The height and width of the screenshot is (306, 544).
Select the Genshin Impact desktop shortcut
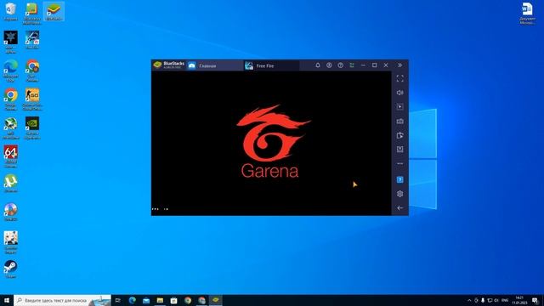pos(11,242)
